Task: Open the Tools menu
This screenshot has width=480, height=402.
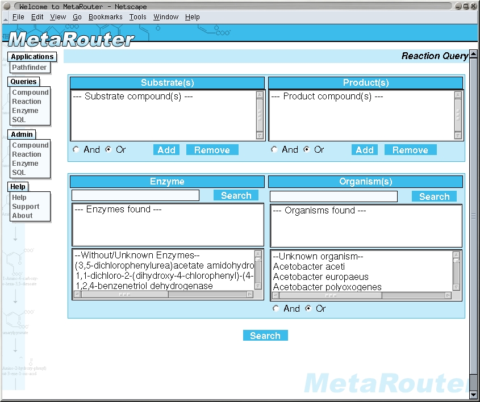Action: coord(138,17)
